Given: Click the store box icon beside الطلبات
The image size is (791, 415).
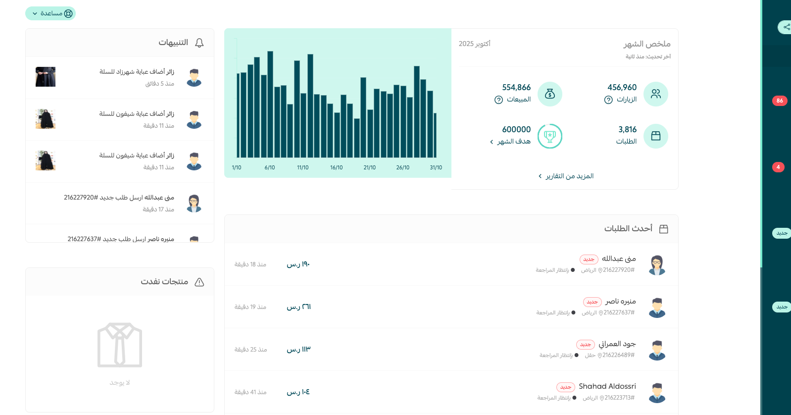Looking at the screenshot, I should point(655,136).
